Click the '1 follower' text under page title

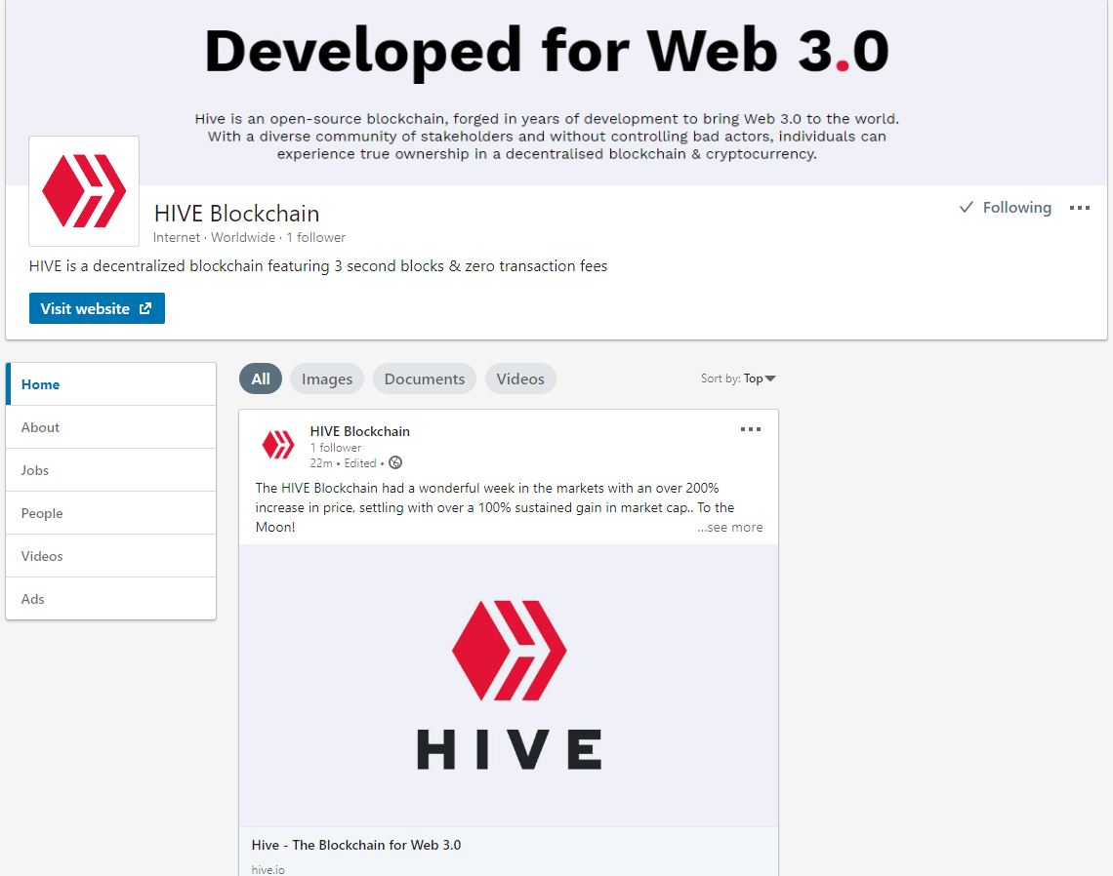316,238
